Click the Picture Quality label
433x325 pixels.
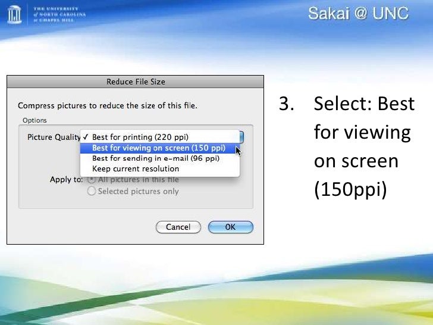tap(54, 137)
